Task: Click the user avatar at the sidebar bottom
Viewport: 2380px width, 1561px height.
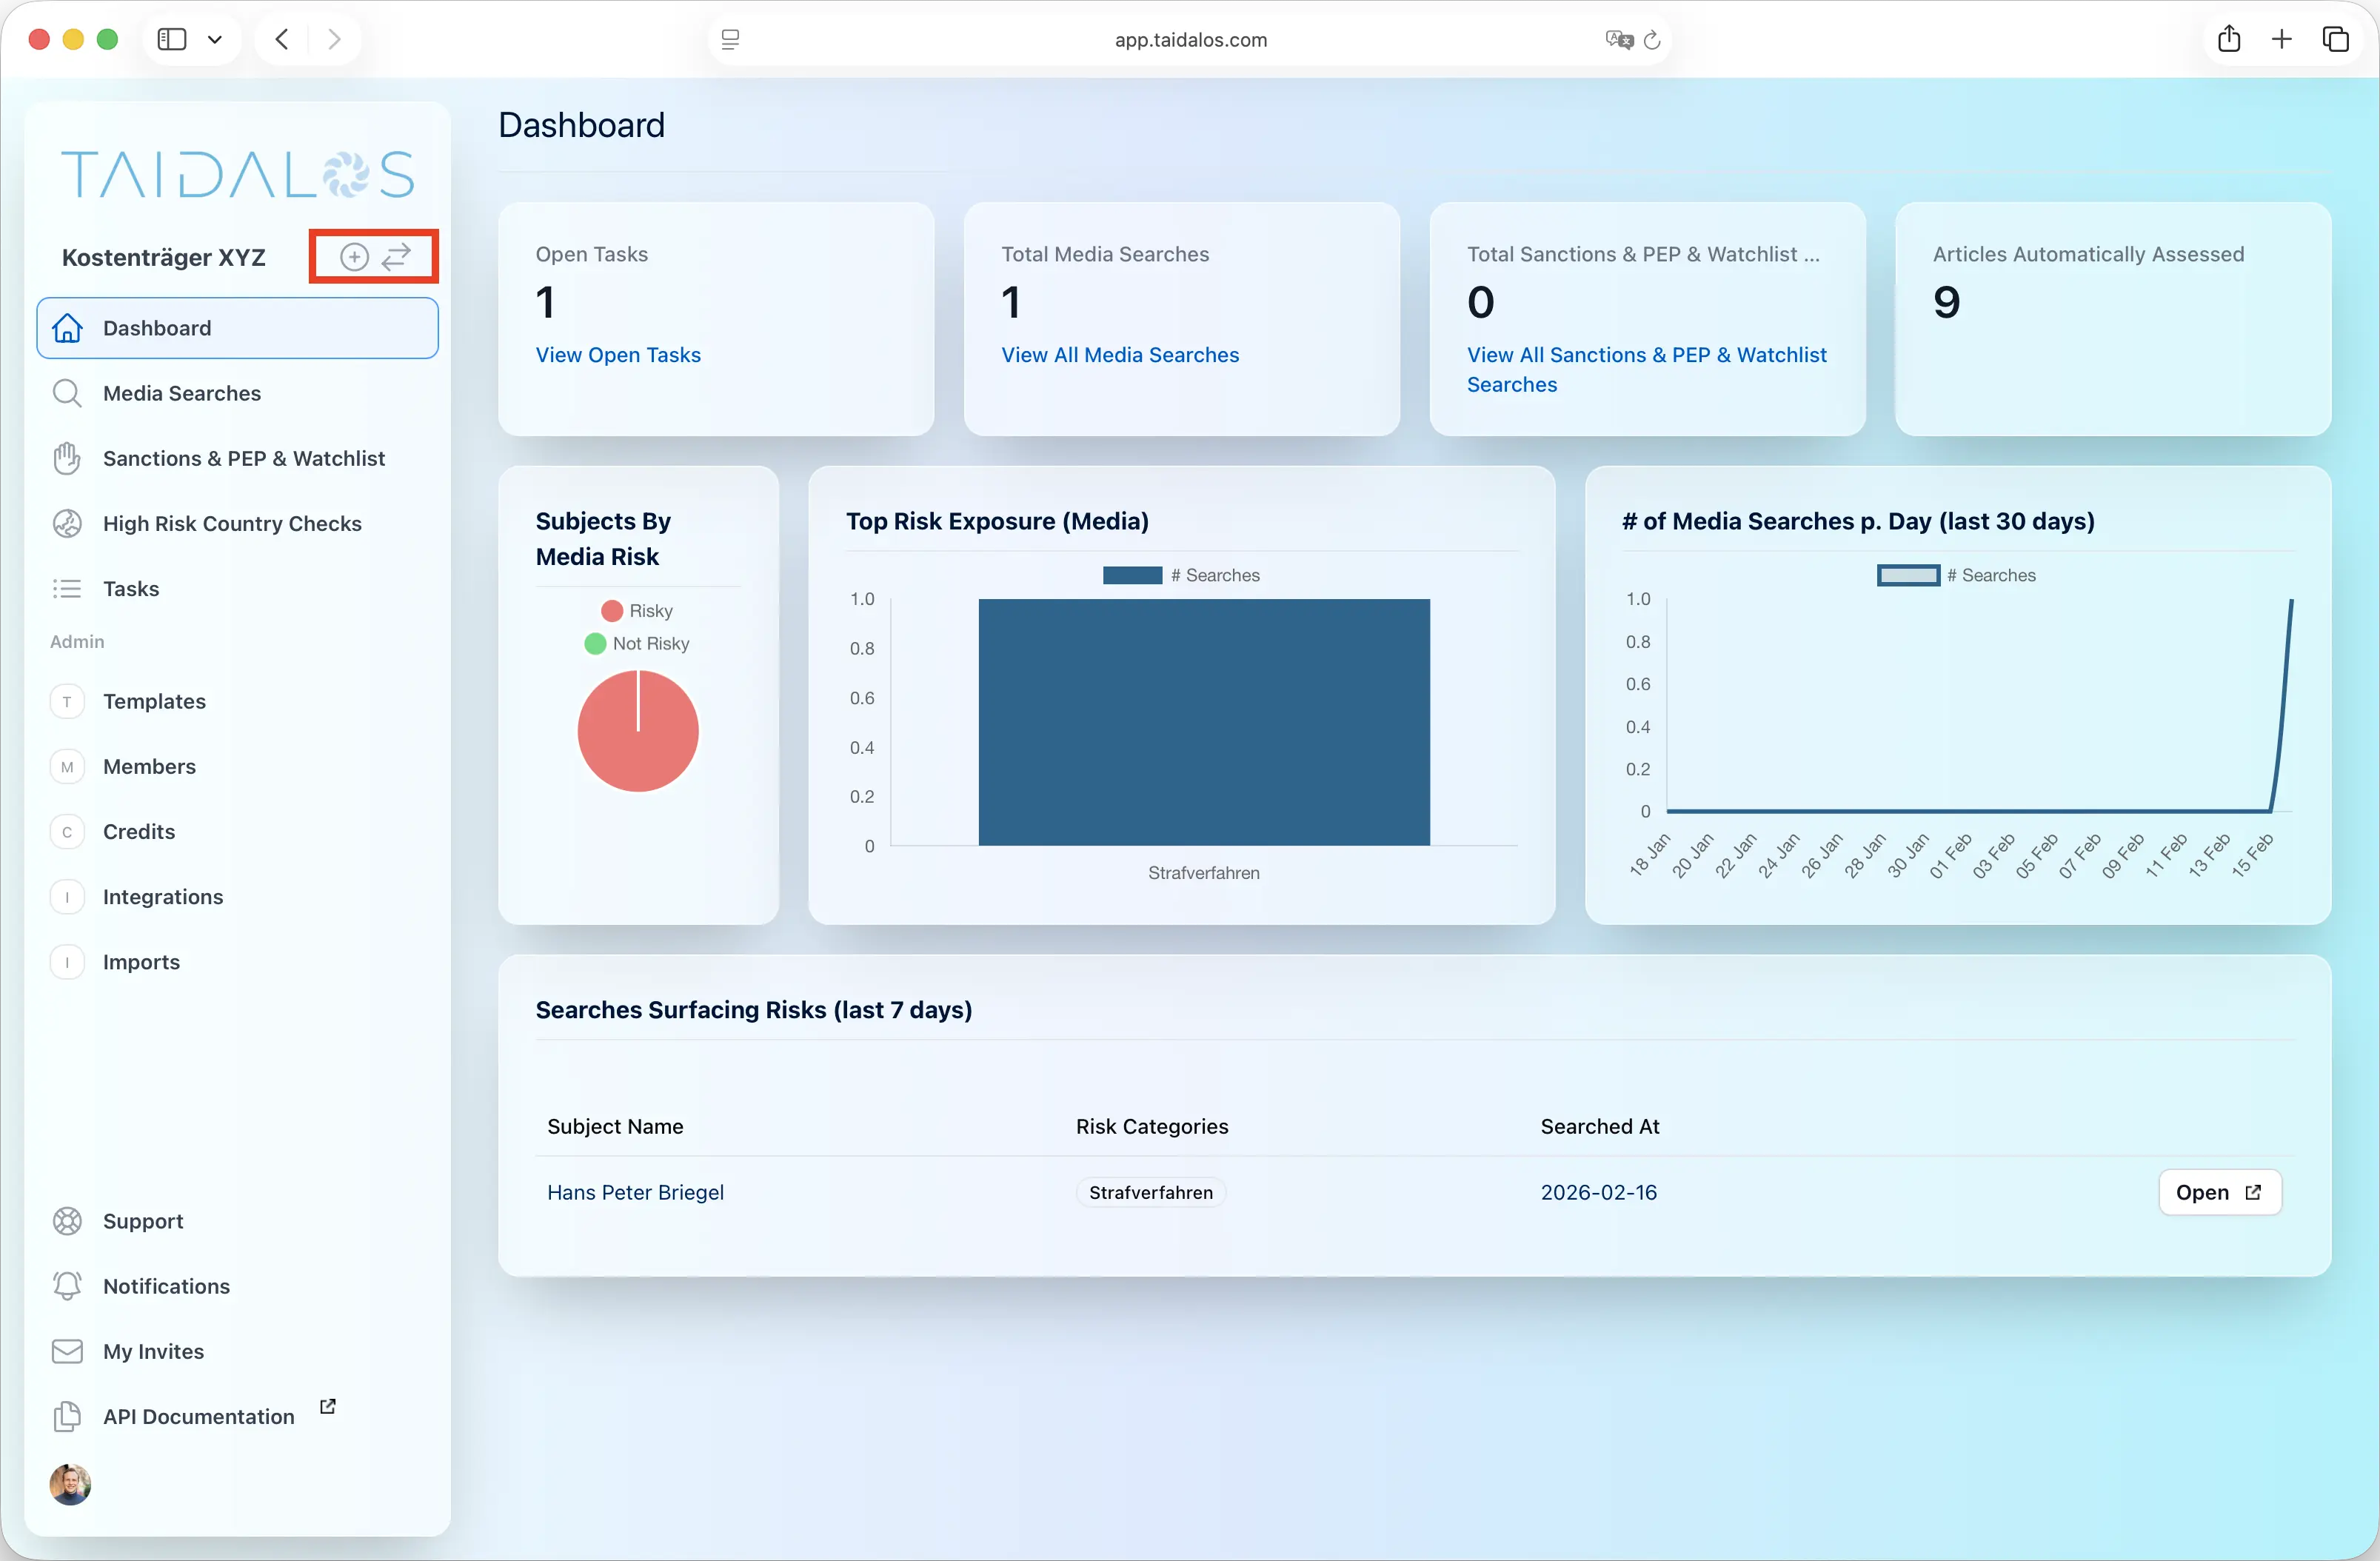Action: coord(69,1485)
